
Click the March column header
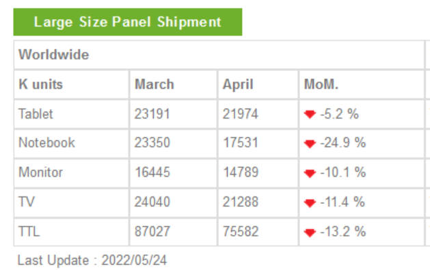point(154,85)
